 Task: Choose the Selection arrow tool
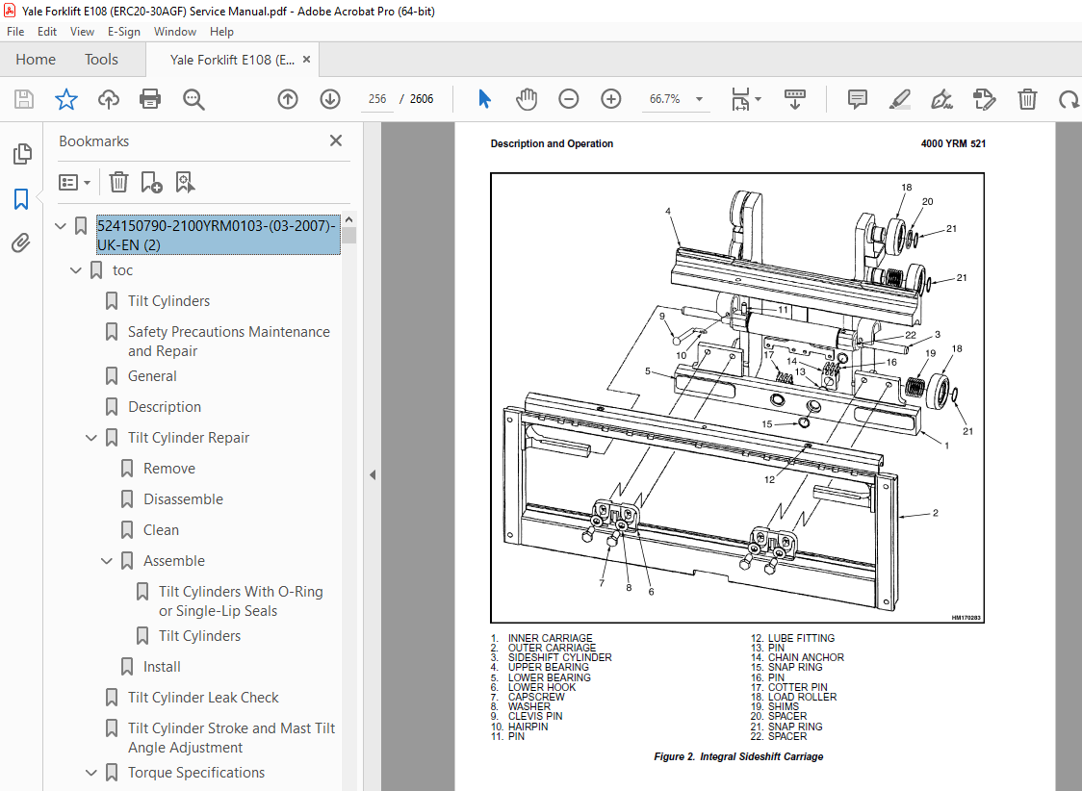pyautogui.click(x=484, y=99)
